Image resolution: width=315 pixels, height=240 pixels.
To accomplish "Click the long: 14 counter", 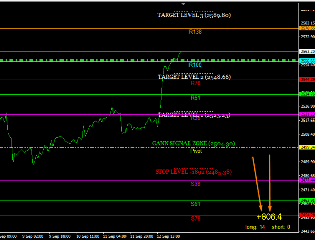I will click(x=255, y=227).
